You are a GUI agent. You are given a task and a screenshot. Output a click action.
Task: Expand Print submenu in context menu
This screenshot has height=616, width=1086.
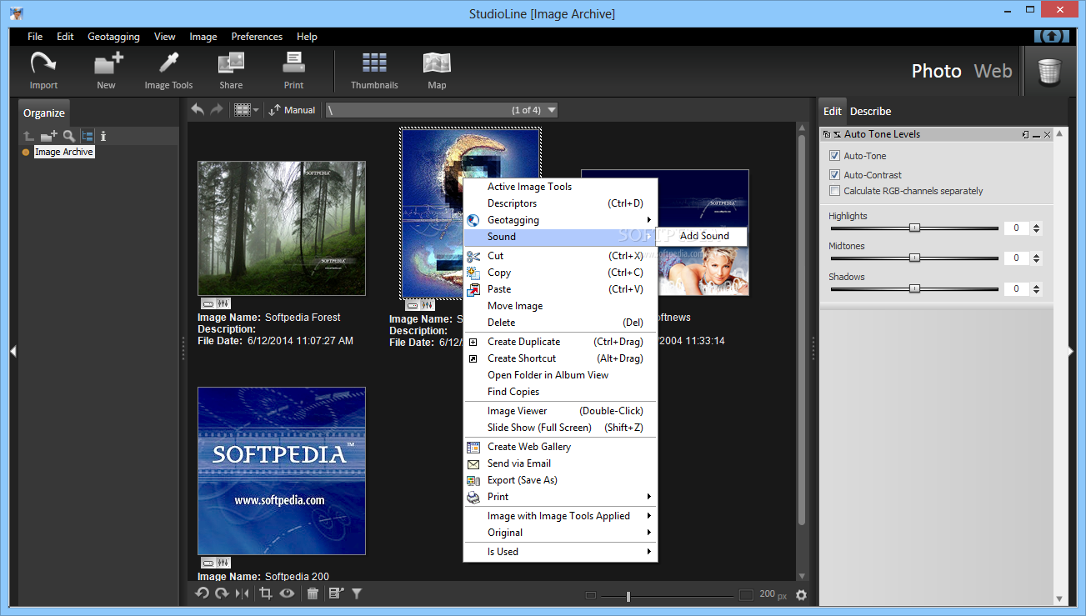pyautogui.click(x=560, y=497)
